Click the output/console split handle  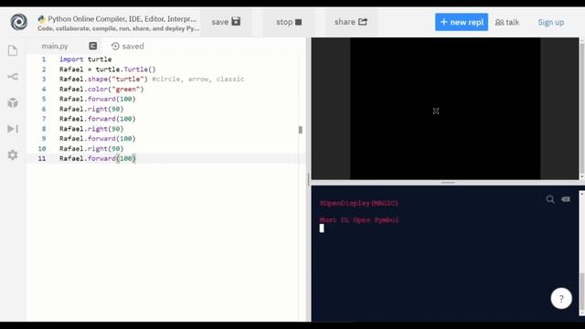pyautogui.click(x=448, y=183)
